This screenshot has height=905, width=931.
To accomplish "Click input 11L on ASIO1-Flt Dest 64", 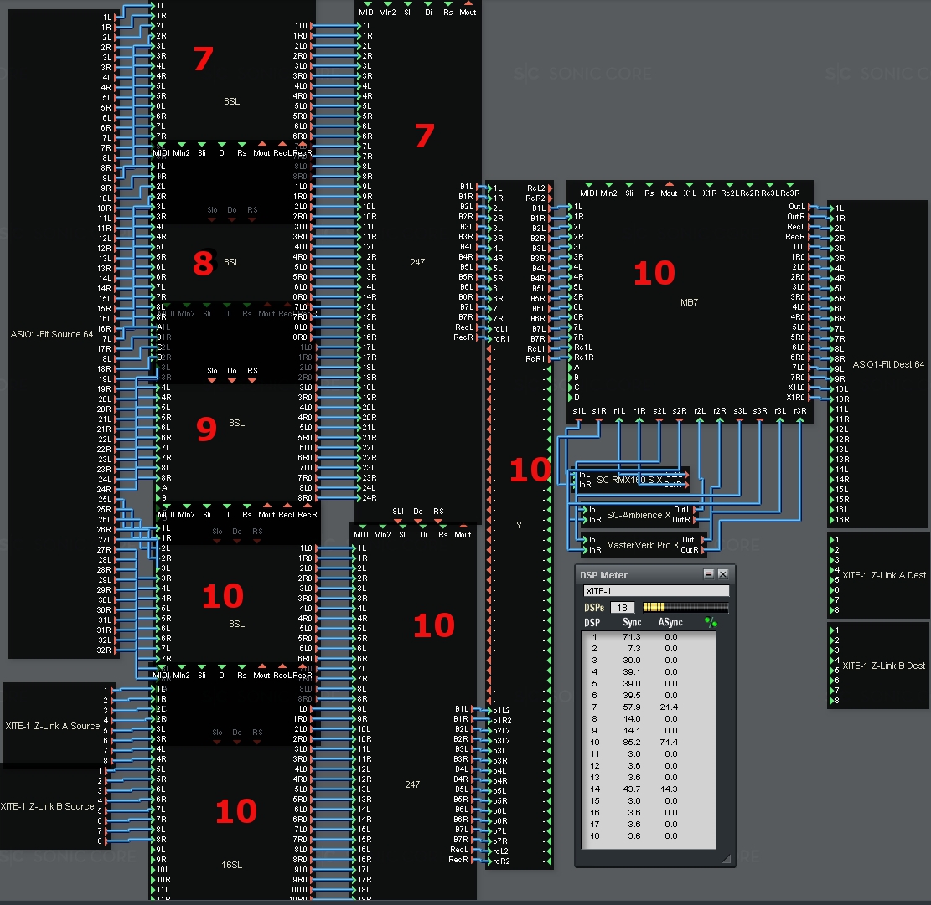I will click(x=831, y=409).
